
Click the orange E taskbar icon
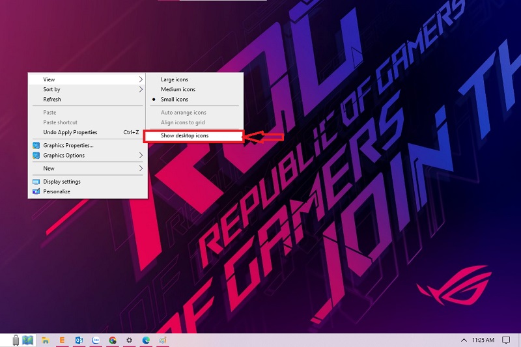click(63, 340)
